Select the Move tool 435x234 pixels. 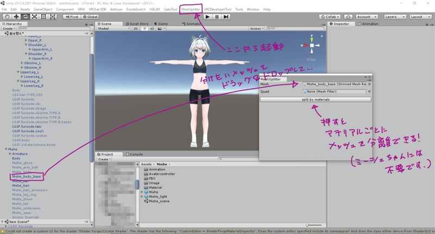point(16,17)
